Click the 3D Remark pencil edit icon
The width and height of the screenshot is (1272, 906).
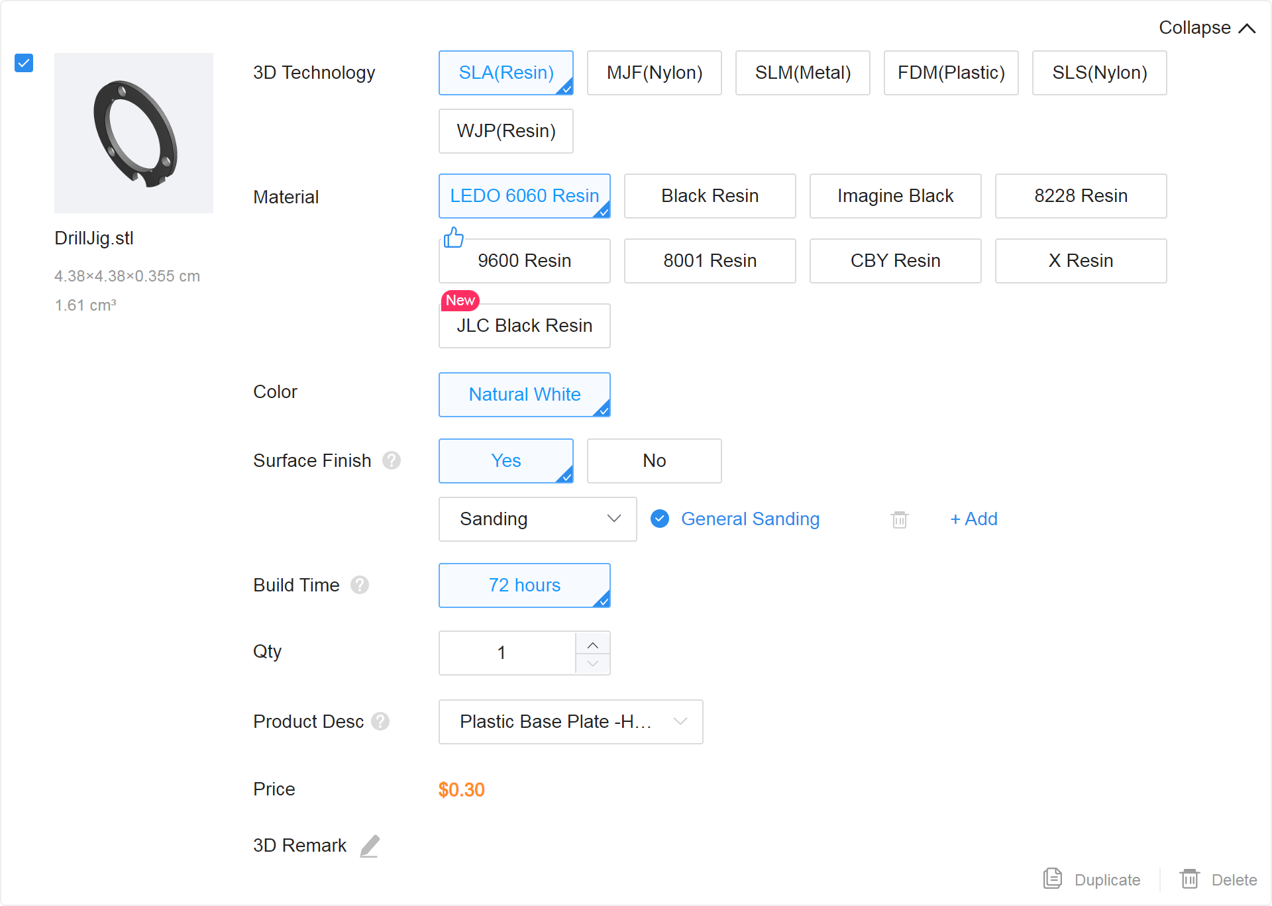click(370, 846)
